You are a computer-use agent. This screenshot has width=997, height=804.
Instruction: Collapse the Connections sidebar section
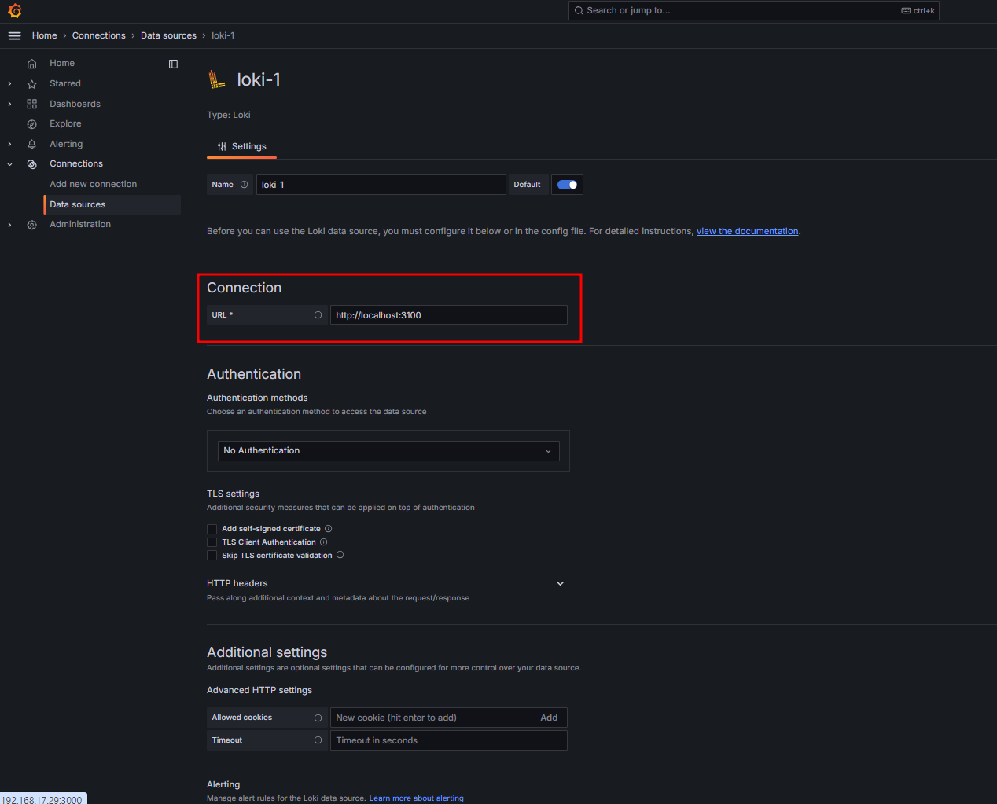pyautogui.click(x=9, y=164)
